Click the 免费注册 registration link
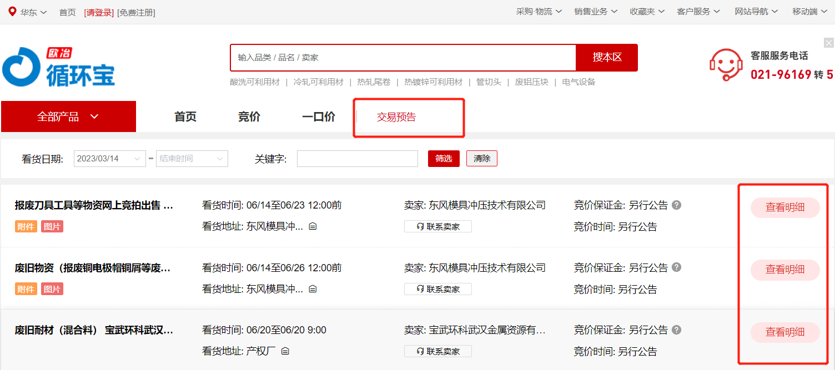The image size is (835, 370). tap(136, 12)
